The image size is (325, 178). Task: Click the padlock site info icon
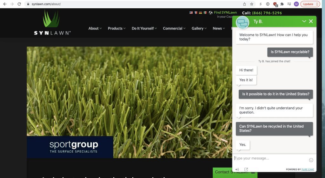28,4
